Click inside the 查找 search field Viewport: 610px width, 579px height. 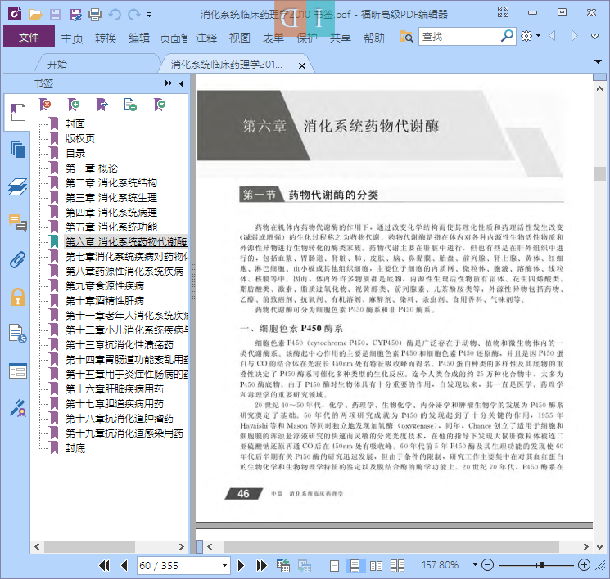tap(459, 37)
